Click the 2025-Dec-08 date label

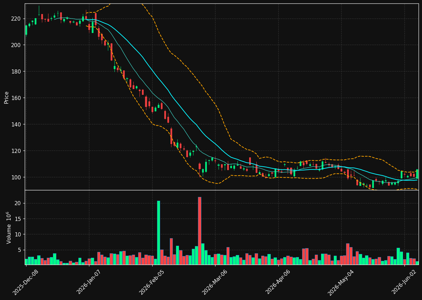26,282
